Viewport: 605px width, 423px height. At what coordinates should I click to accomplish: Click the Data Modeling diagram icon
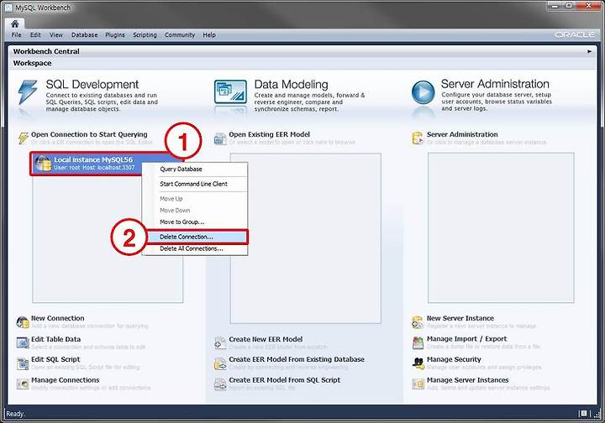click(x=230, y=91)
